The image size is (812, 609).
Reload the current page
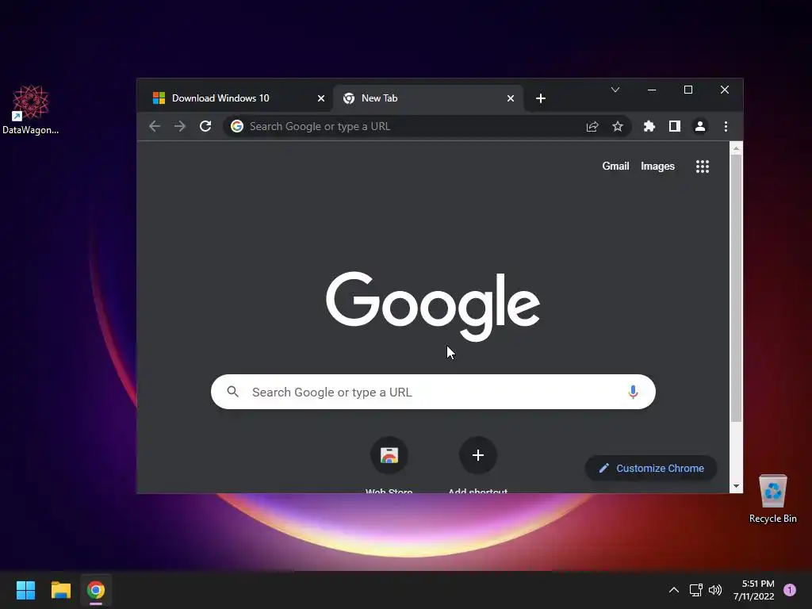pyautogui.click(x=205, y=126)
